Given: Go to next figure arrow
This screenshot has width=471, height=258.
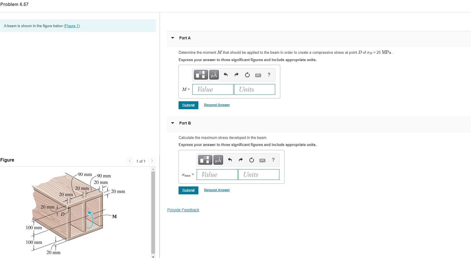Looking at the screenshot, I should (152, 161).
